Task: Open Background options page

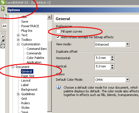Action: pyautogui.click(x=29, y=89)
